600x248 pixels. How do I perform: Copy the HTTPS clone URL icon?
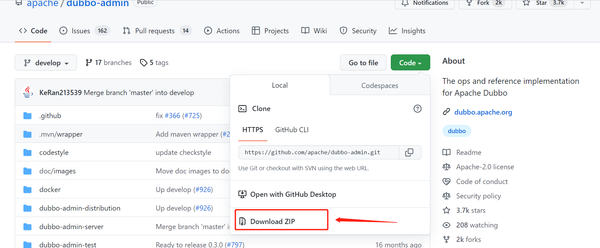[x=409, y=152]
